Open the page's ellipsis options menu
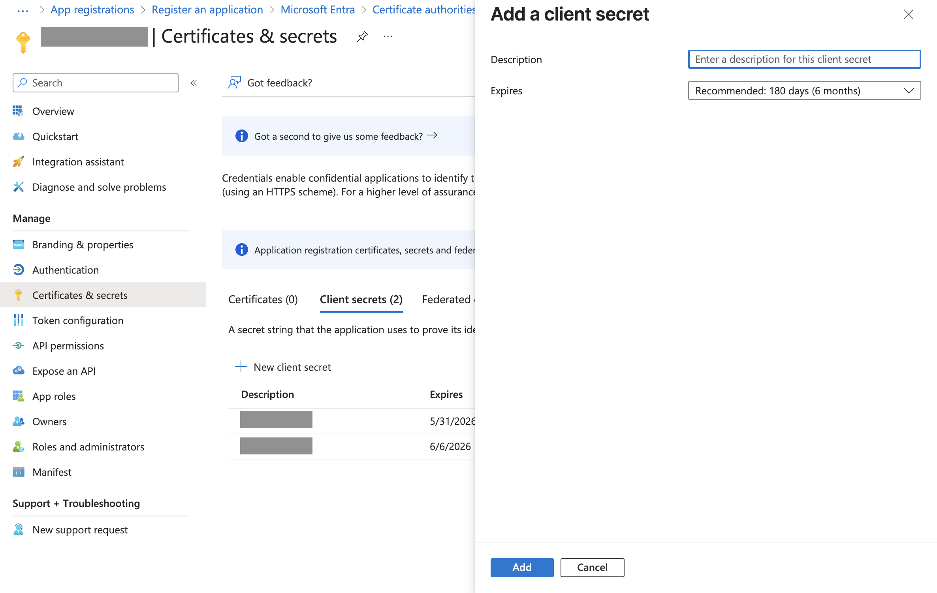 point(388,36)
